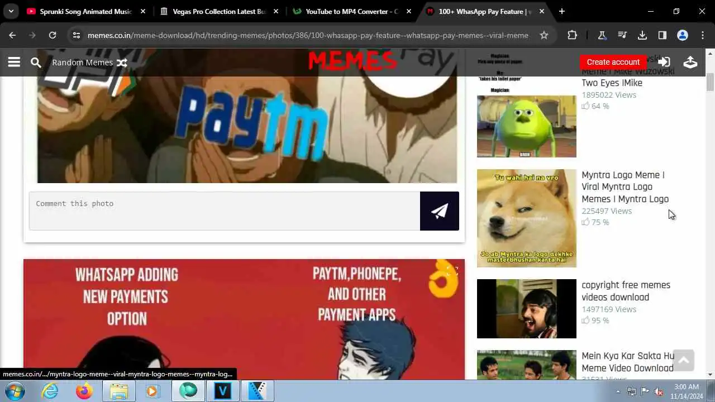Click thumbs-up icon beside 75 %
Viewport: 715px width, 402px height.
[x=585, y=222]
